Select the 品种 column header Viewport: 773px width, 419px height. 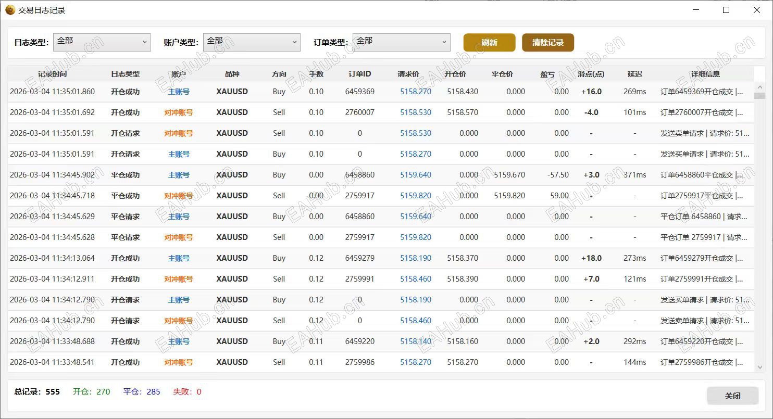(x=232, y=74)
